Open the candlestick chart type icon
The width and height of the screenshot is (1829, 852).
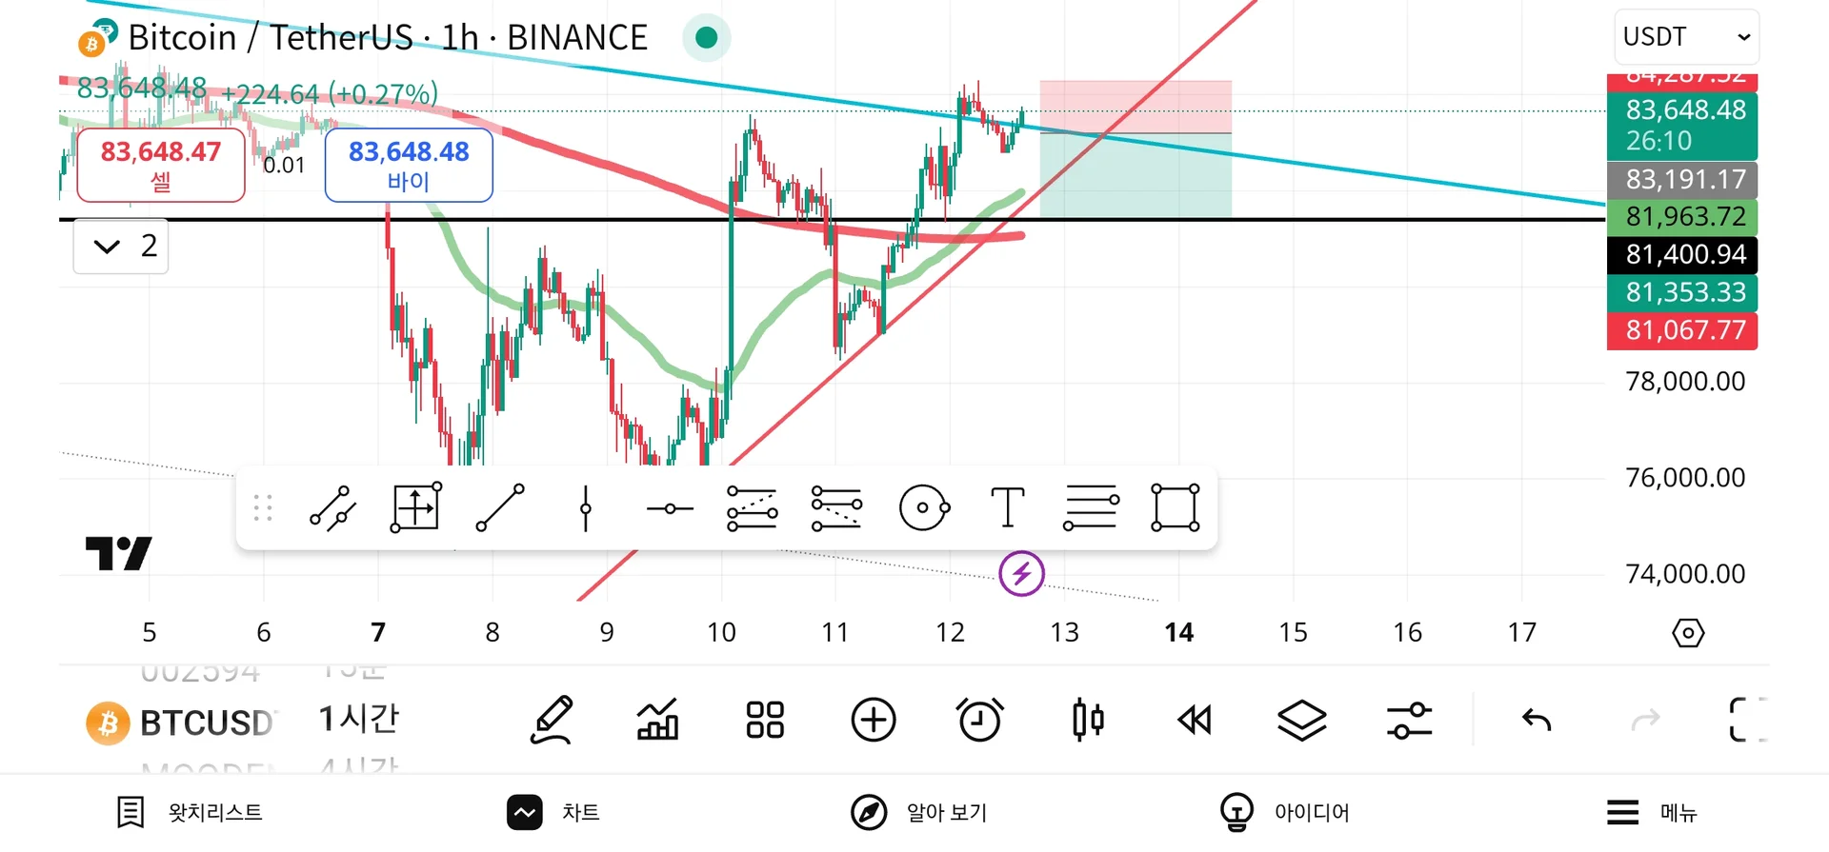[1087, 720]
